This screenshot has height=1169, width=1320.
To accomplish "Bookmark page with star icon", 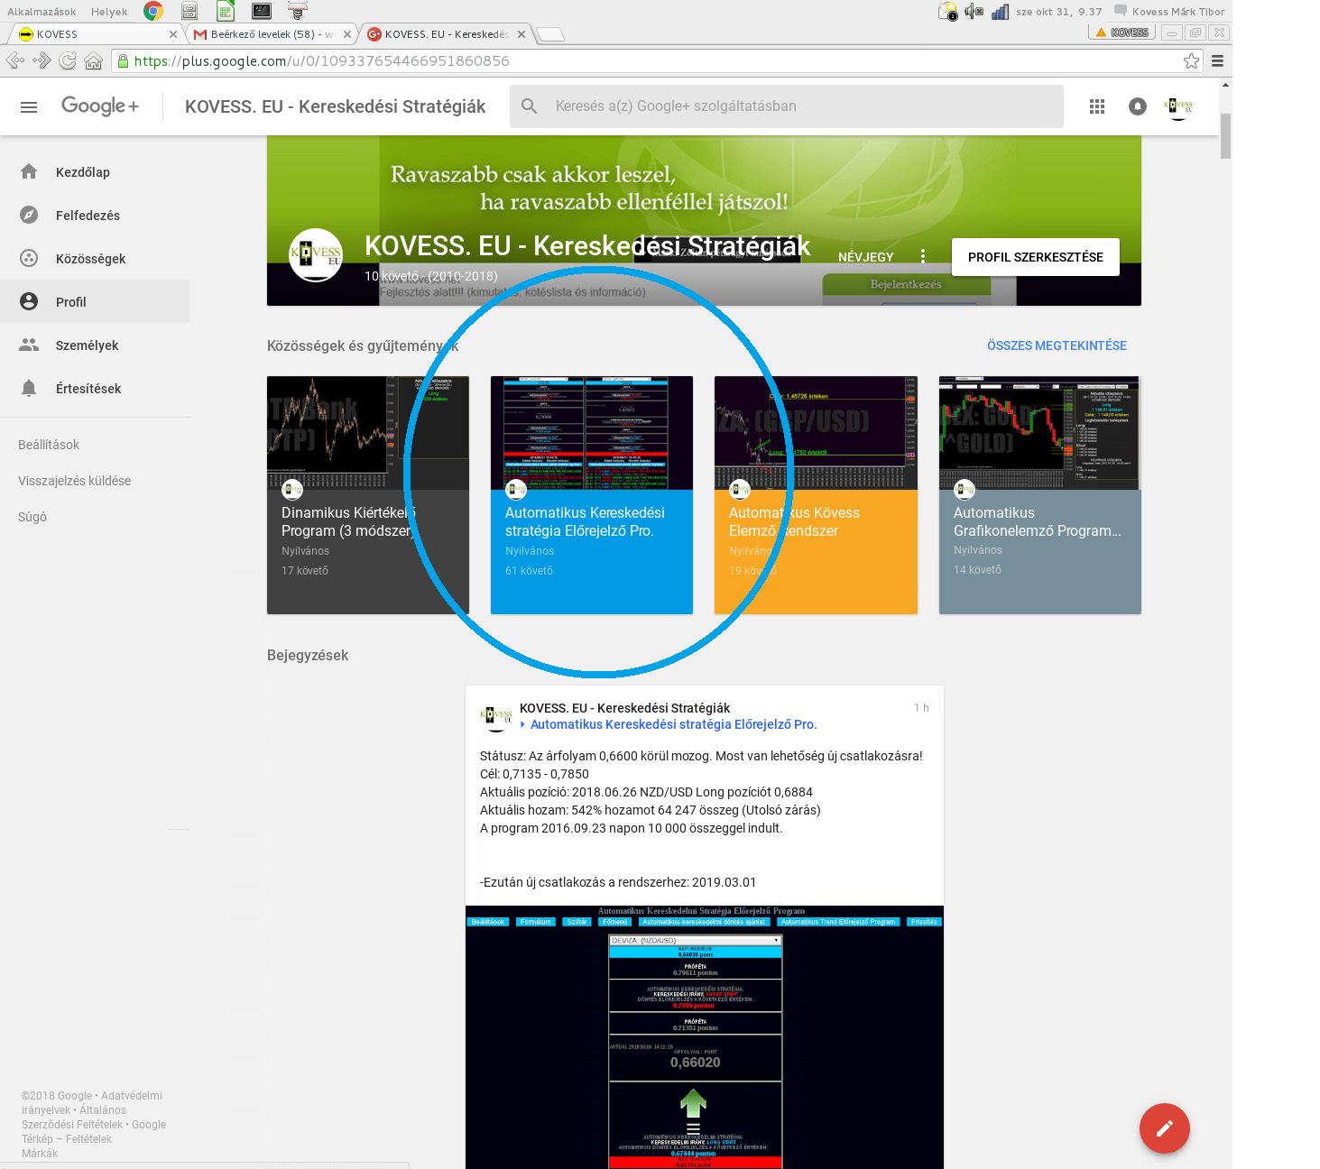I will 1191,61.
